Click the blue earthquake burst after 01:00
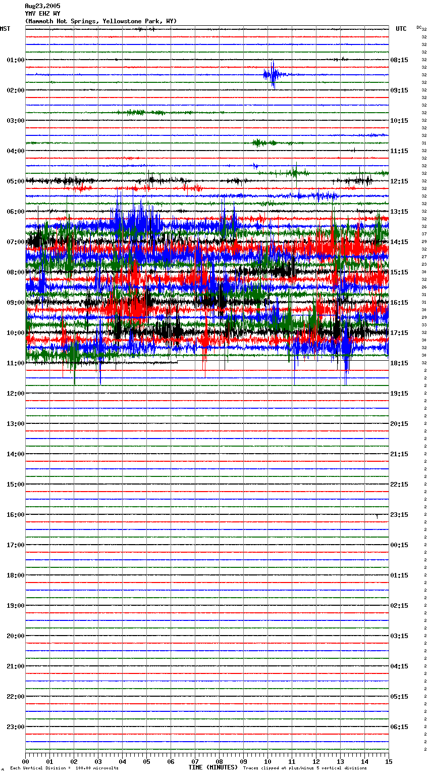 tap(273, 75)
